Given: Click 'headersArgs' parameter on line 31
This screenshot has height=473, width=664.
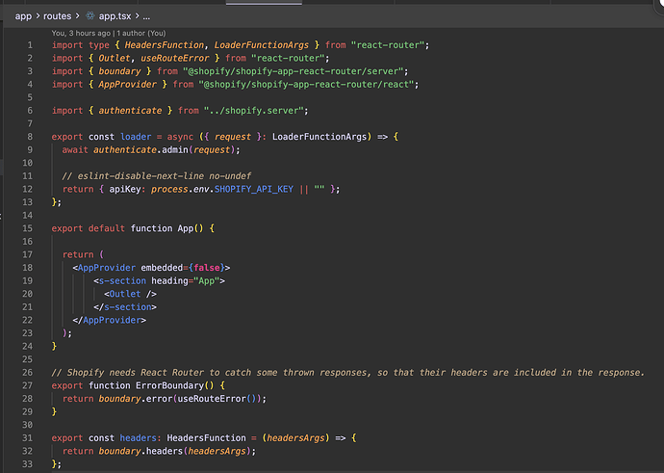Looking at the screenshot, I should point(295,437).
